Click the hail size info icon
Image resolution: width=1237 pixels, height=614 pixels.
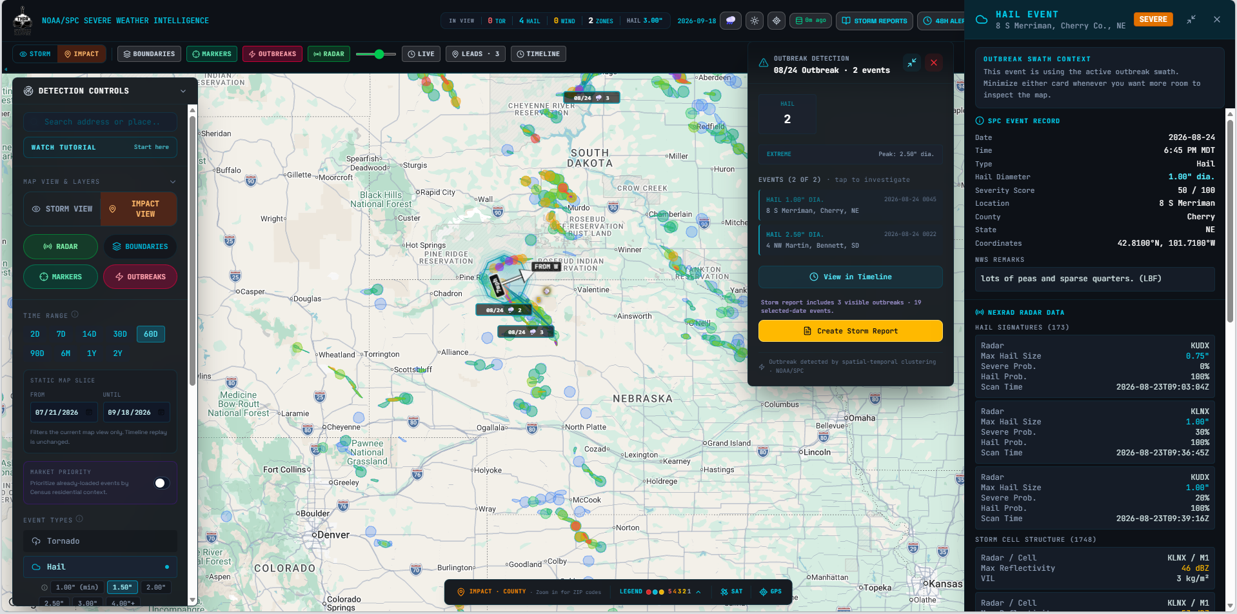[45, 588]
